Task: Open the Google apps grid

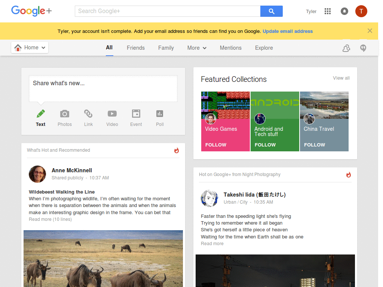Action: (x=327, y=11)
